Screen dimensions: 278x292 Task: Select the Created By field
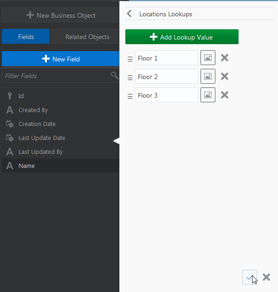61,110
